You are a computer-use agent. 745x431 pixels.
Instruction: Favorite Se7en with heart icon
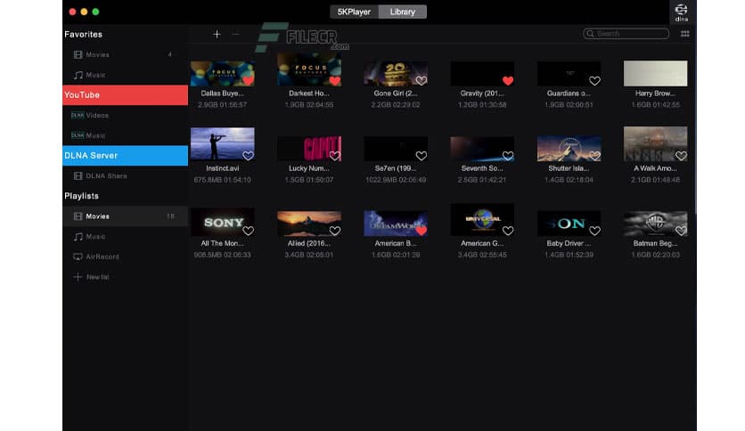pos(421,156)
